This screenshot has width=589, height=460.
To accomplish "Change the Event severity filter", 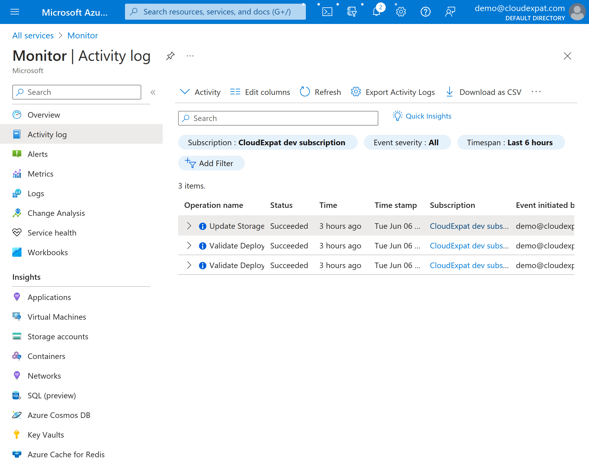I will pos(407,142).
